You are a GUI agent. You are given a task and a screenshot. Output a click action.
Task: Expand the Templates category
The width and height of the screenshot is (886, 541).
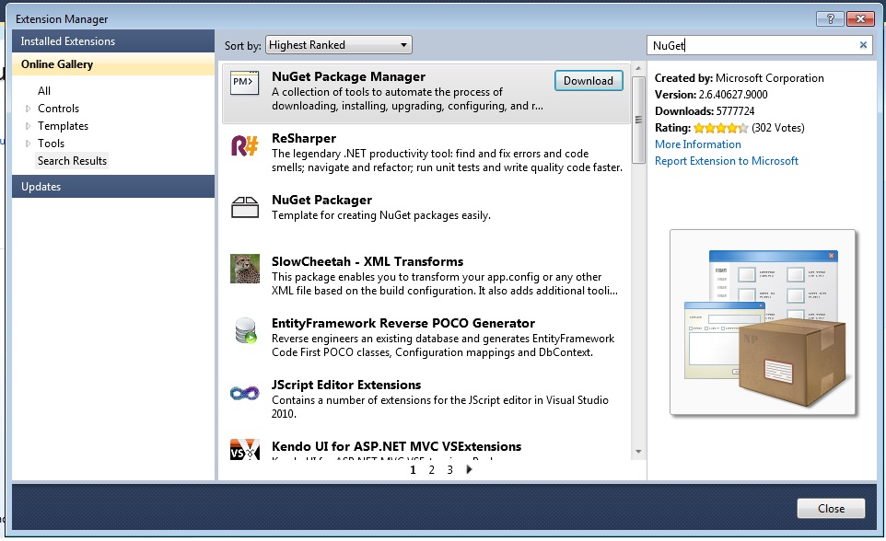[x=30, y=125]
